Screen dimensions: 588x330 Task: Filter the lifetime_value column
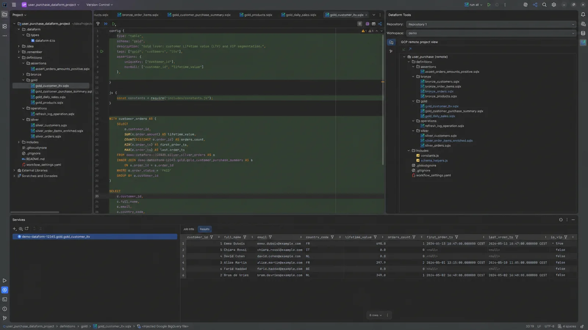click(x=375, y=237)
